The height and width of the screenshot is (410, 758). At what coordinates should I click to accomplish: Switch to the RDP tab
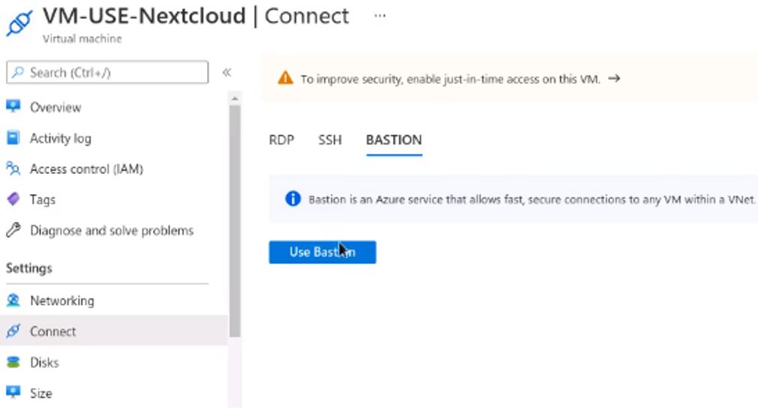281,140
